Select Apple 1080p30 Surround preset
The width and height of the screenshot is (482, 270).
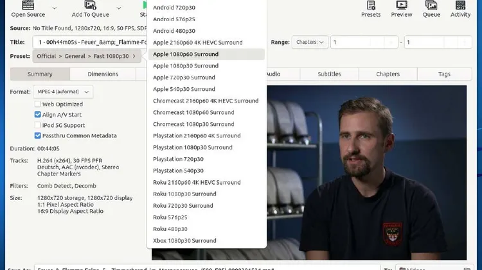click(x=206, y=65)
